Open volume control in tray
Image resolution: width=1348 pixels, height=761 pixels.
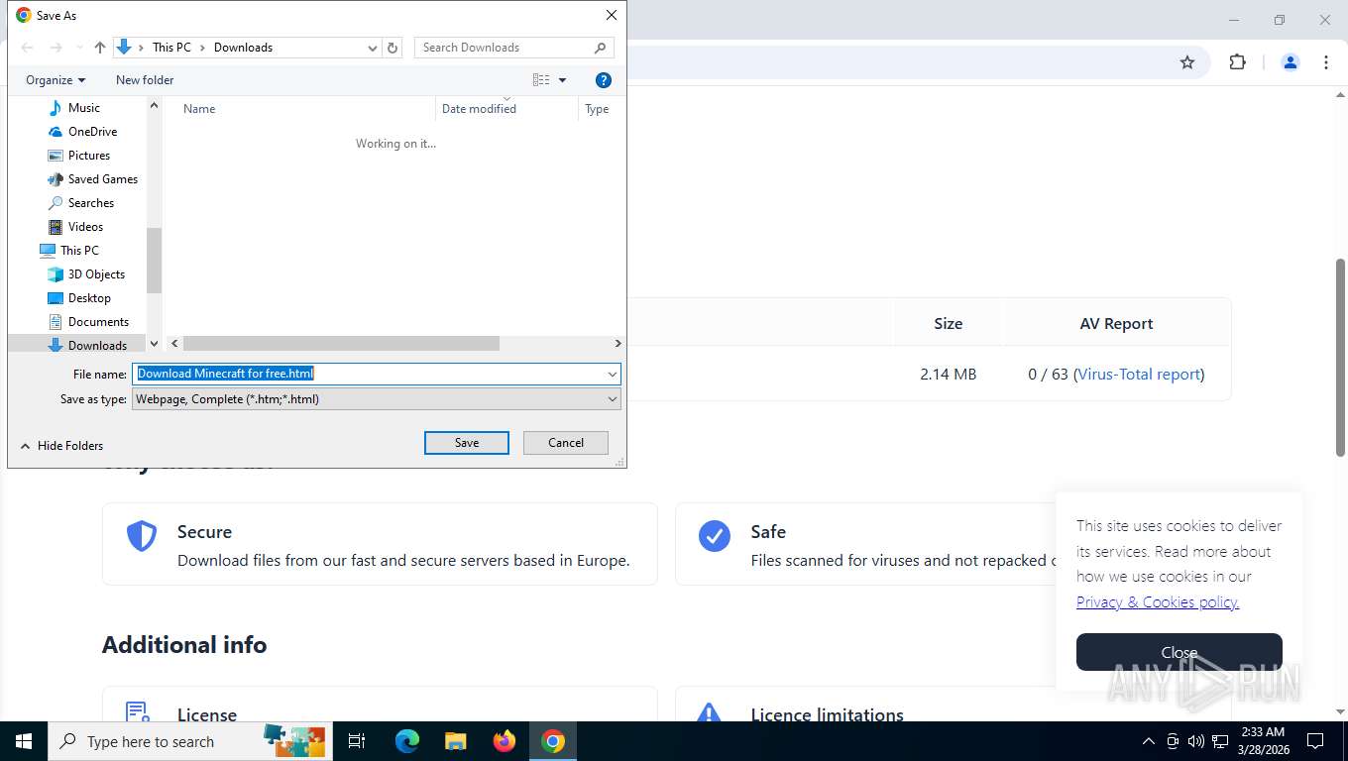click(x=1196, y=741)
